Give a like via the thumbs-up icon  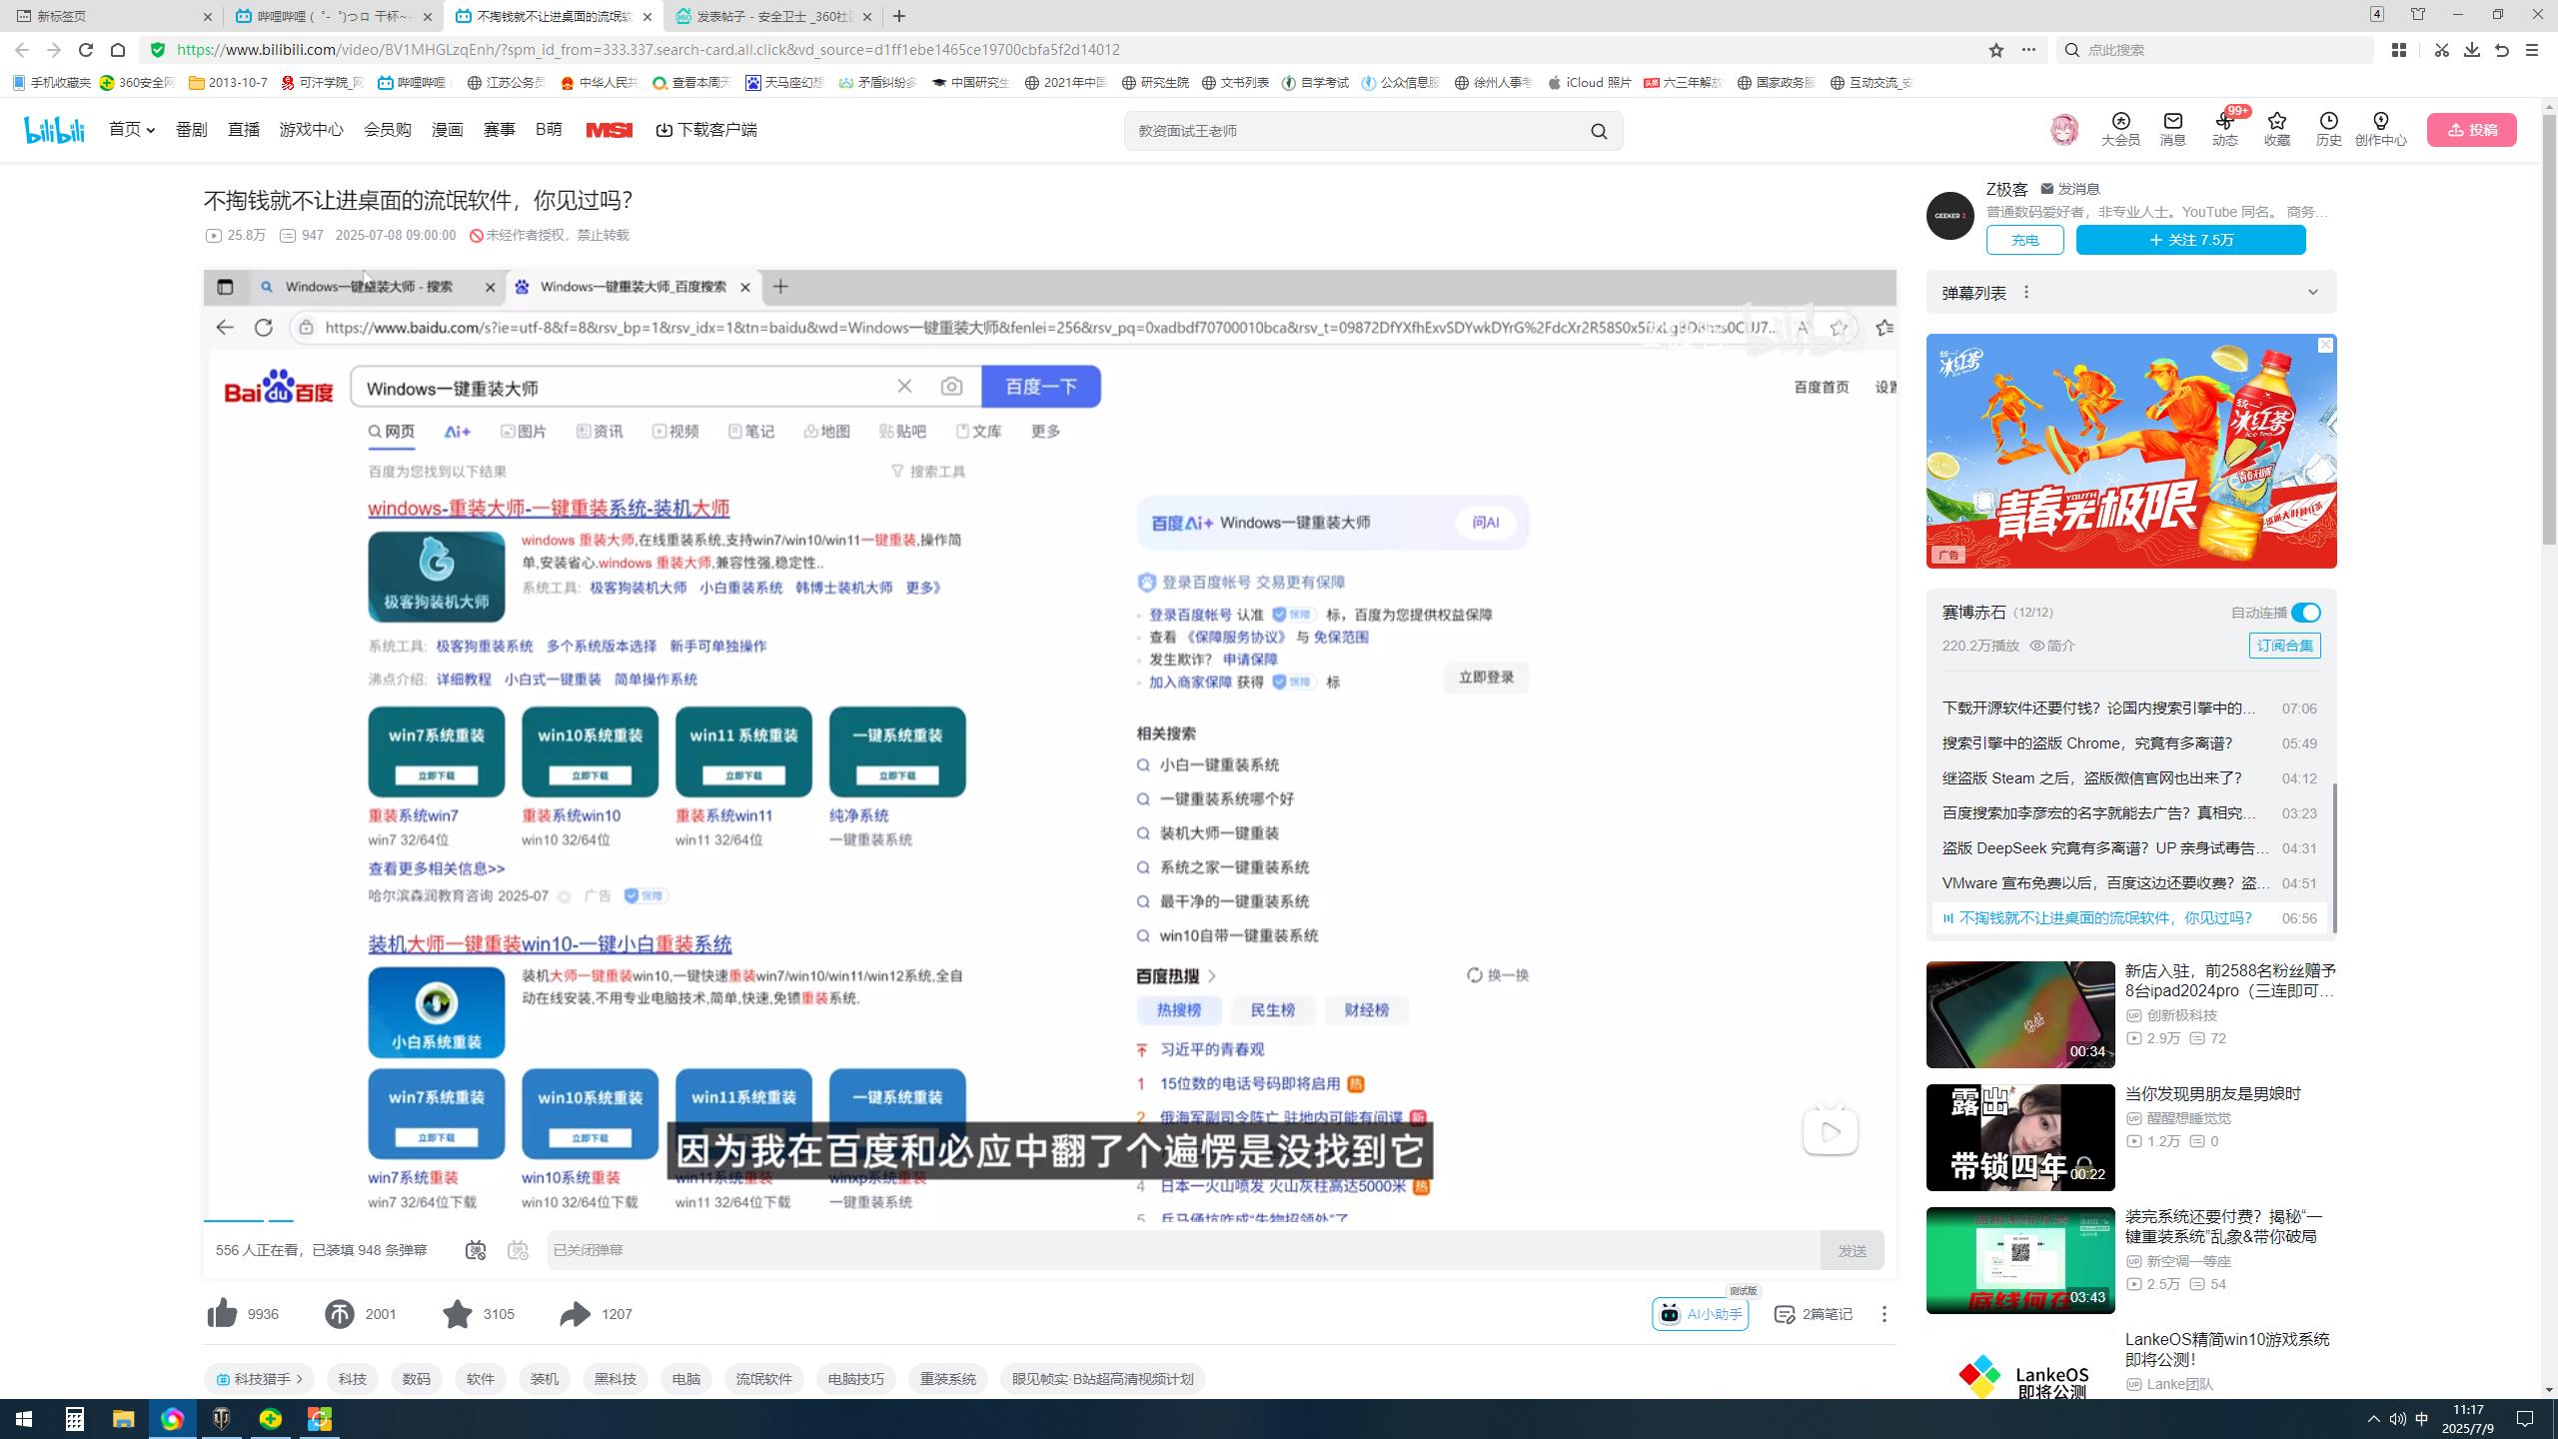coord(220,1314)
